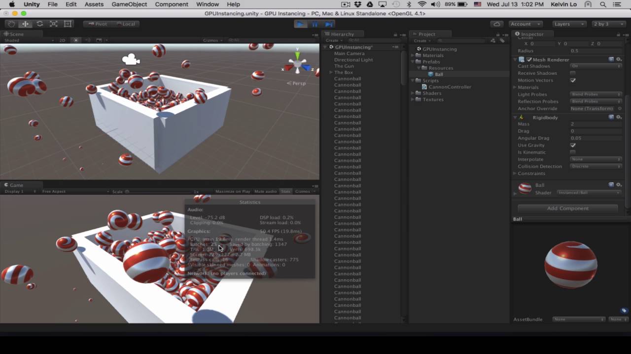Image resolution: width=631 pixels, height=354 pixels.
Task: Open Collision Detection dropdown
Action: [x=596, y=166]
